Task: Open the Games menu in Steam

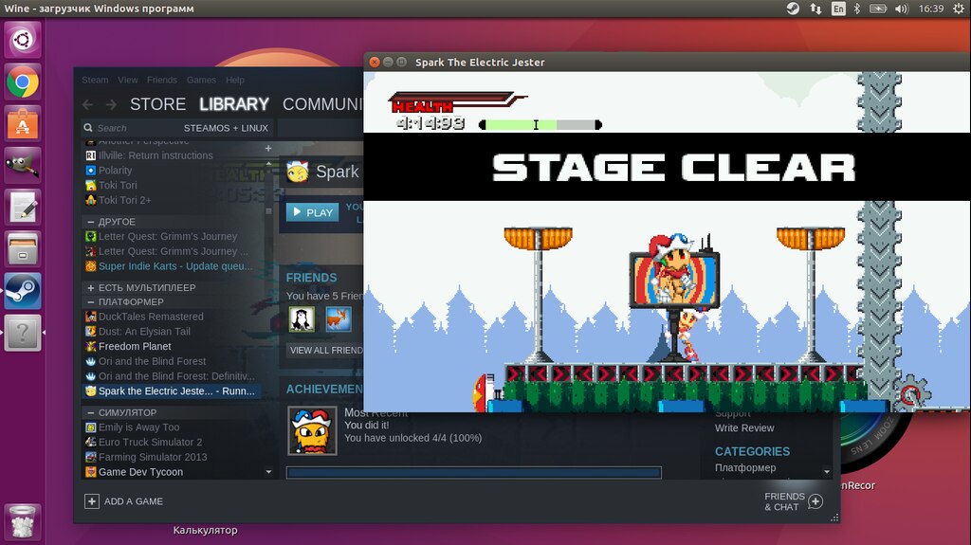Action: (201, 80)
